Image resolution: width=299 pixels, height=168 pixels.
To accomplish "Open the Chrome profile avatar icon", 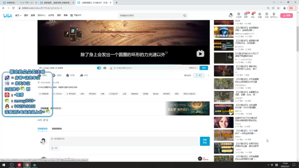I will 284,8.
